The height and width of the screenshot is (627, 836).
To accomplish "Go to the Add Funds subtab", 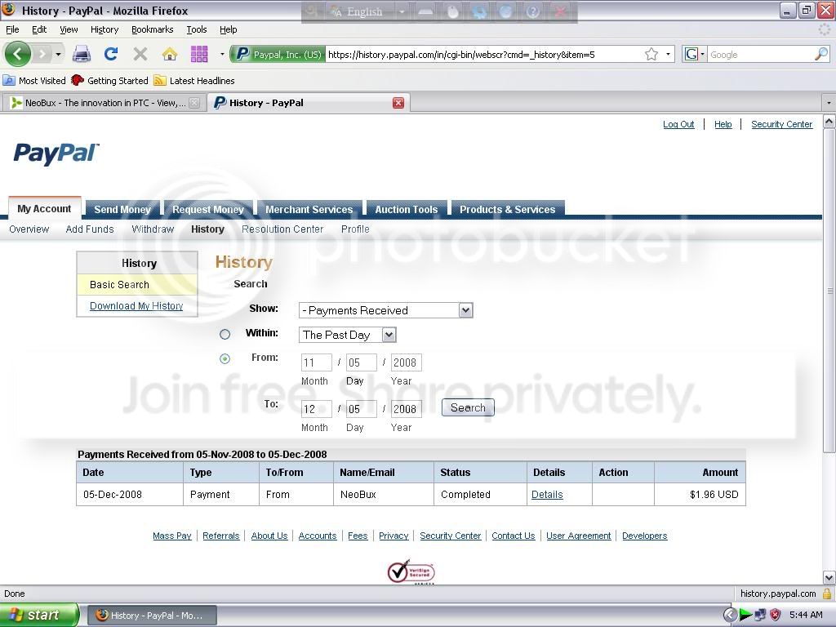I will pyautogui.click(x=90, y=229).
